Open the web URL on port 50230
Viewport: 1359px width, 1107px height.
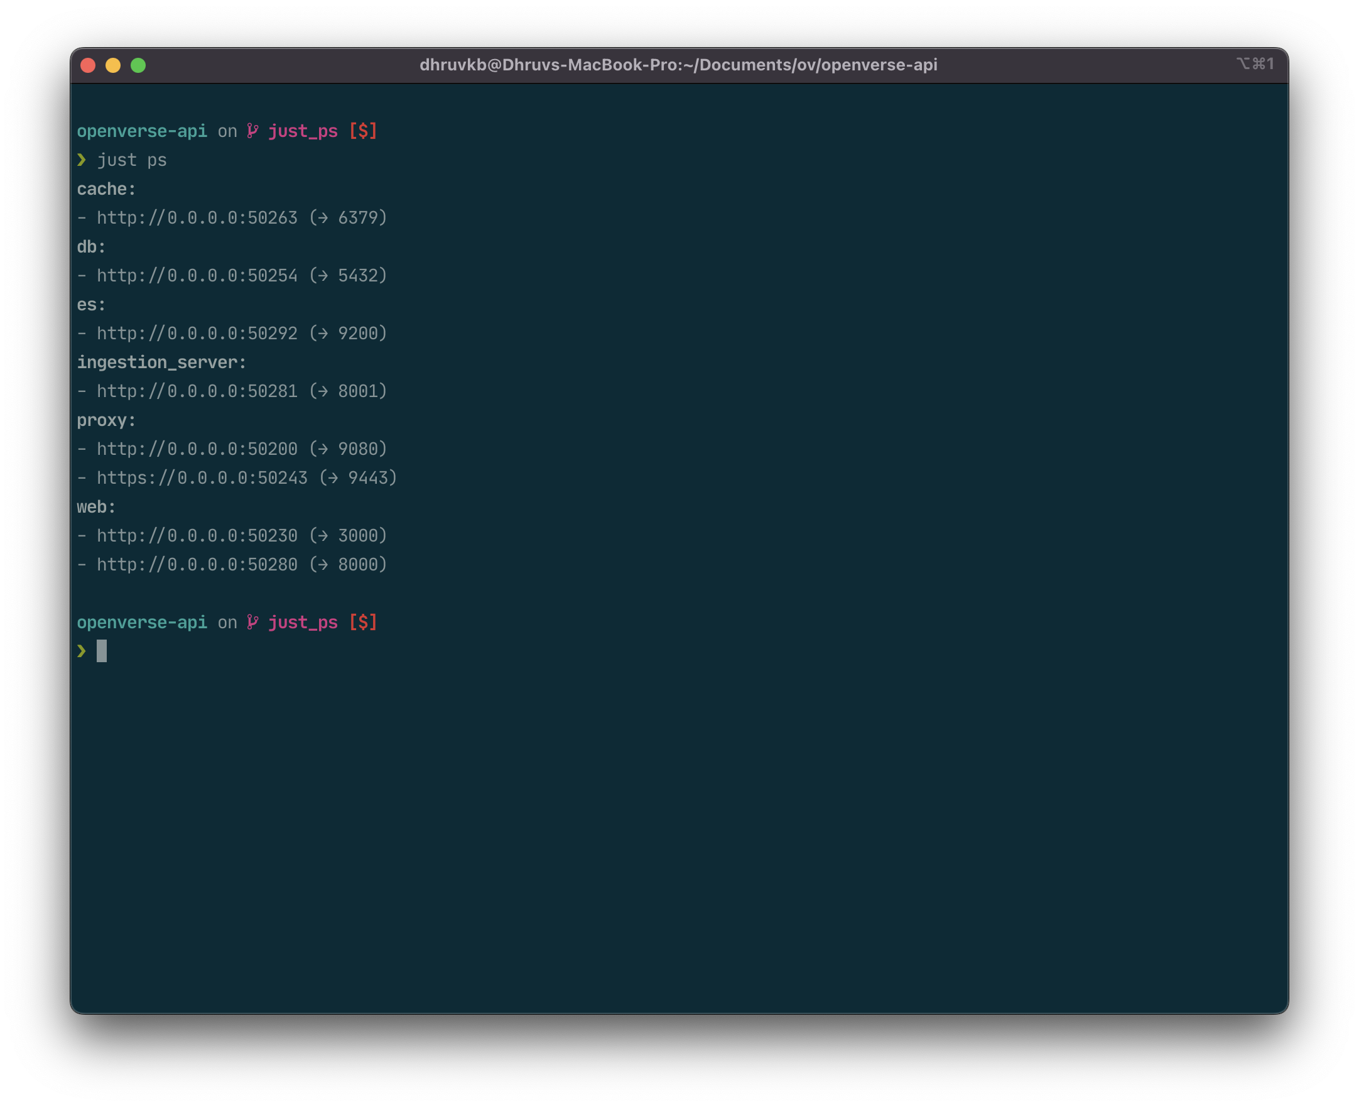tap(197, 536)
